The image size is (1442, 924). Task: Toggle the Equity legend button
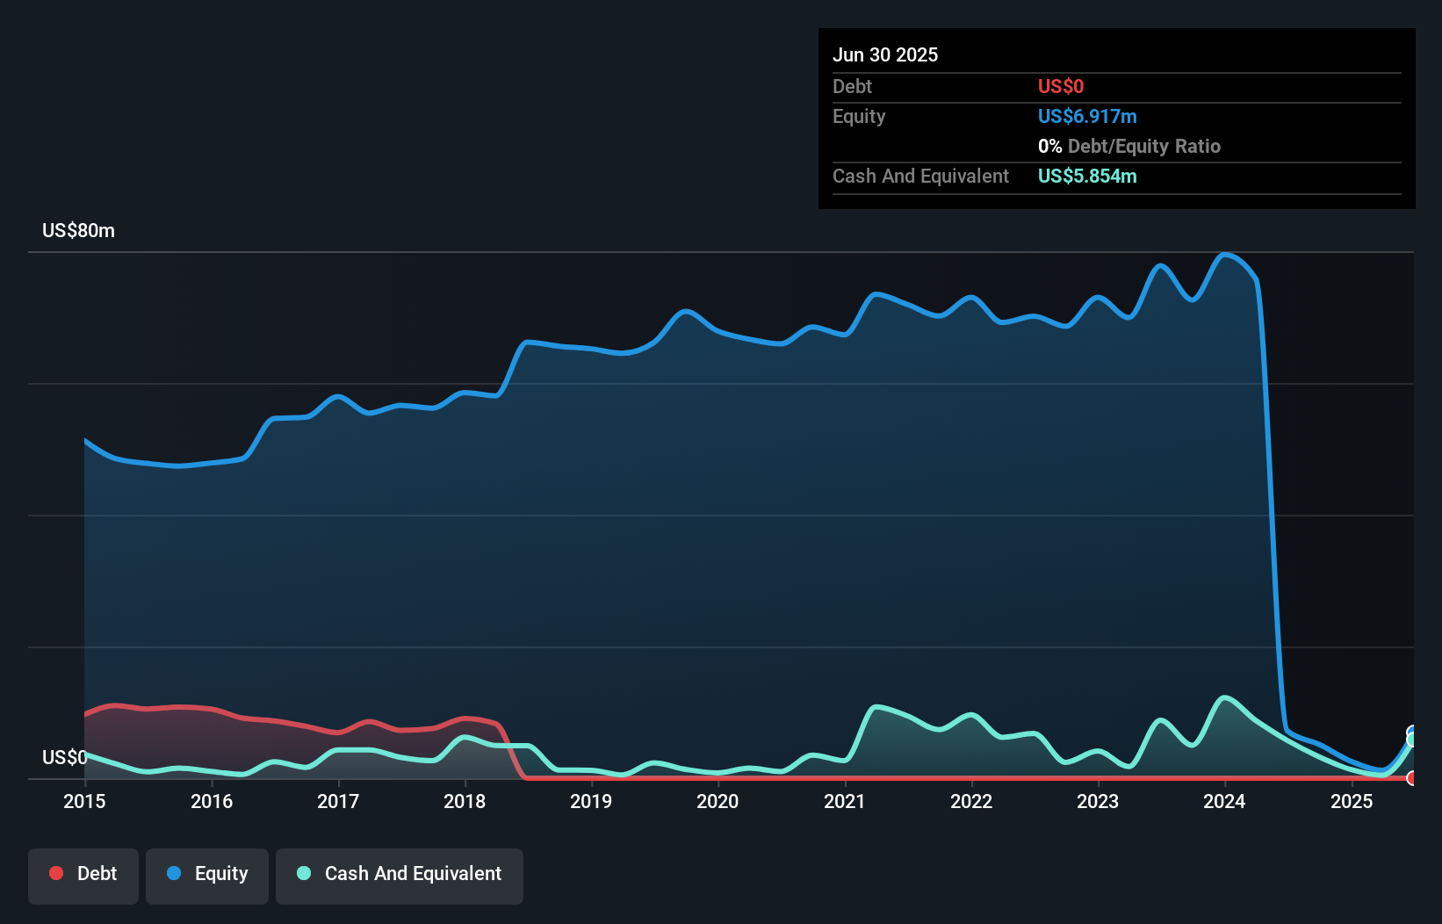[207, 876]
